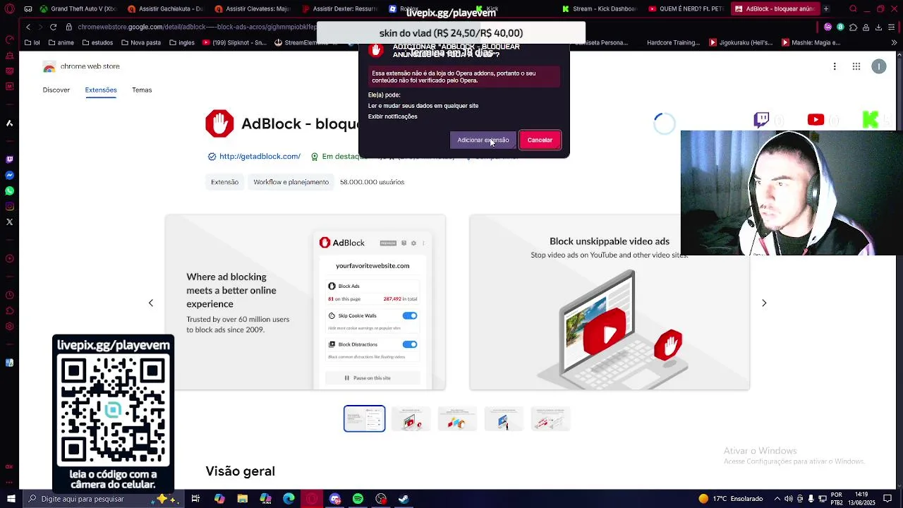Open weather widget 17°C Ensolarado
This screenshot has height=508, width=903.
point(730,499)
